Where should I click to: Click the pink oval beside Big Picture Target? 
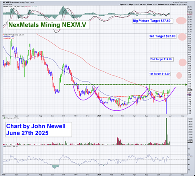pos(181,21)
